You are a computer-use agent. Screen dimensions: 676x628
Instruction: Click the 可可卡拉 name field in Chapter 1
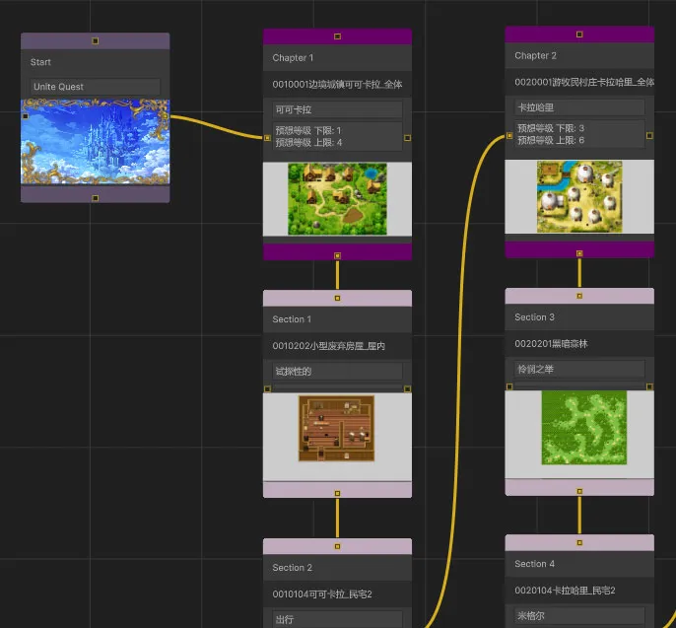tap(337, 109)
